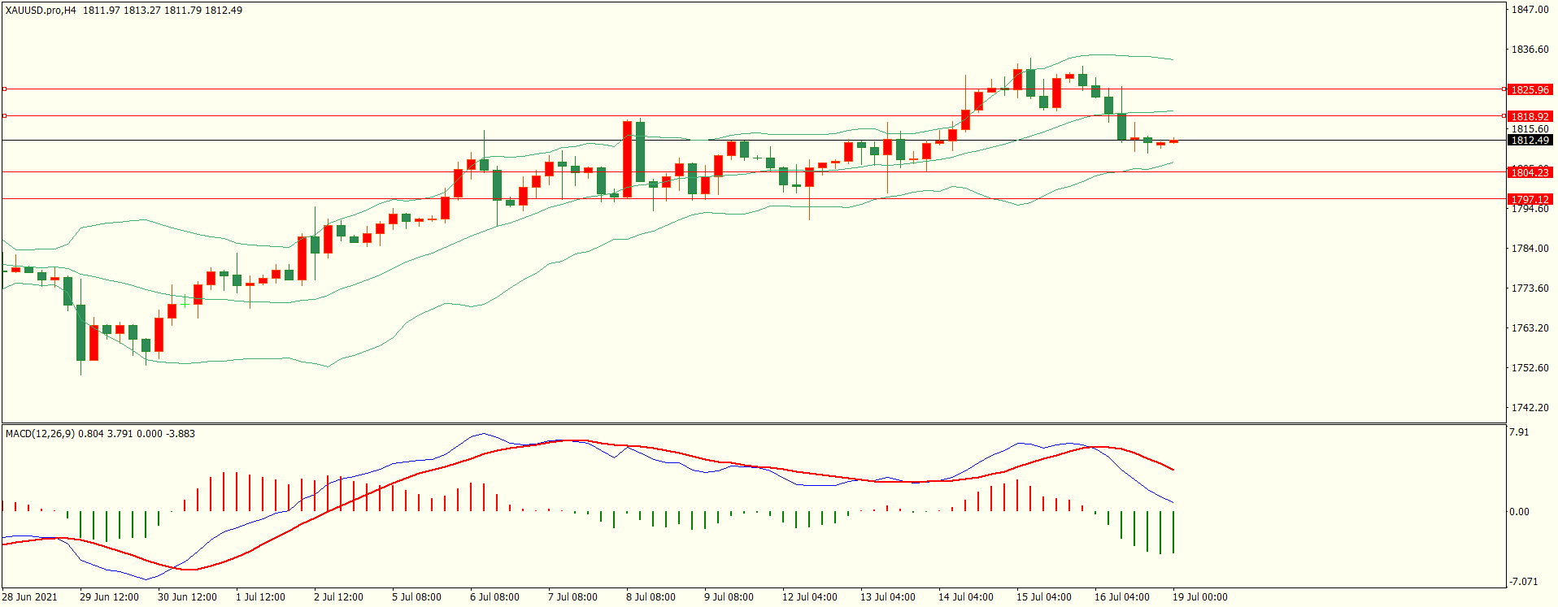Click the 29 Jun 12:00 time label
The width and height of the screenshot is (1558, 607).
pyautogui.click(x=109, y=597)
